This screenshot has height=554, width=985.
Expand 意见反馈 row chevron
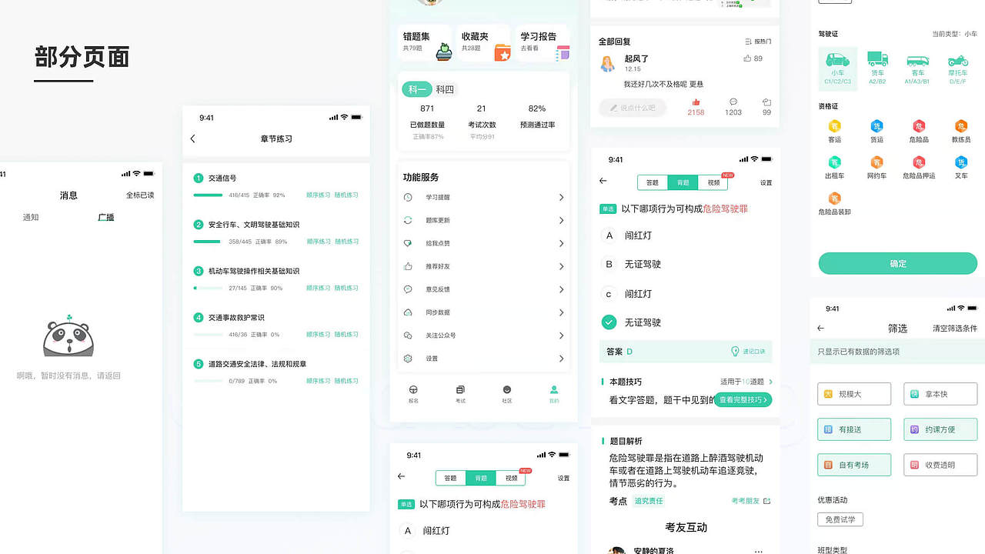561,289
